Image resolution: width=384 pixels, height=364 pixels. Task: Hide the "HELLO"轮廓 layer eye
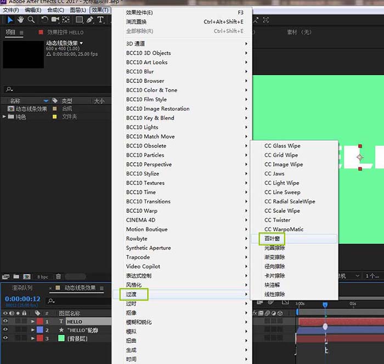(5, 329)
